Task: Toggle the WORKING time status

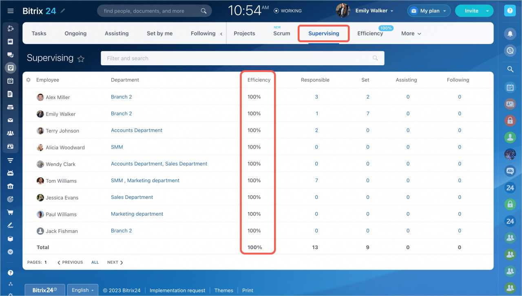Action: click(288, 11)
